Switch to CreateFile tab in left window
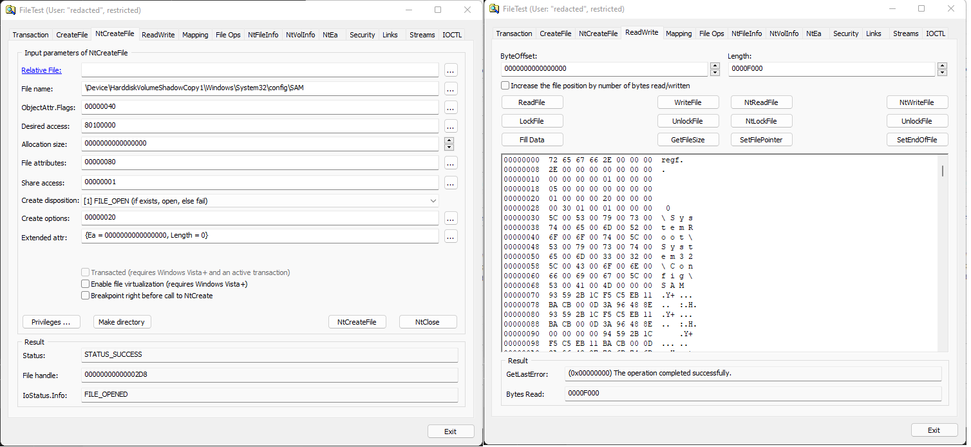971x447 pixels. coord(72,35)
